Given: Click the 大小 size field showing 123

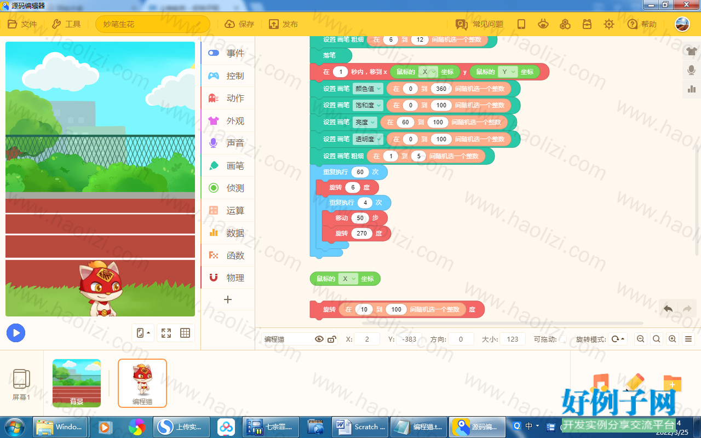Looking at the screenshot, I should pyautogui.click(x=513, y=339).
